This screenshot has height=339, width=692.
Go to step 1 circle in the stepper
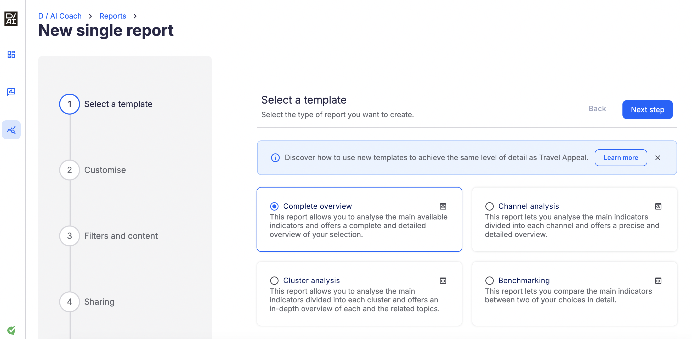point(70,104)
